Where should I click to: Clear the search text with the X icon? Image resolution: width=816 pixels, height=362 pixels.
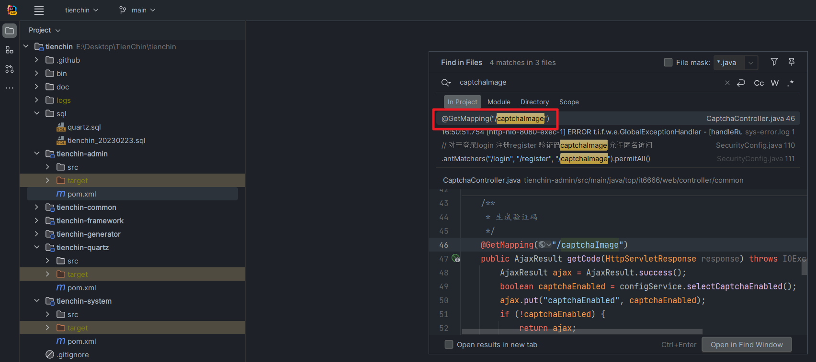(727, 83)
